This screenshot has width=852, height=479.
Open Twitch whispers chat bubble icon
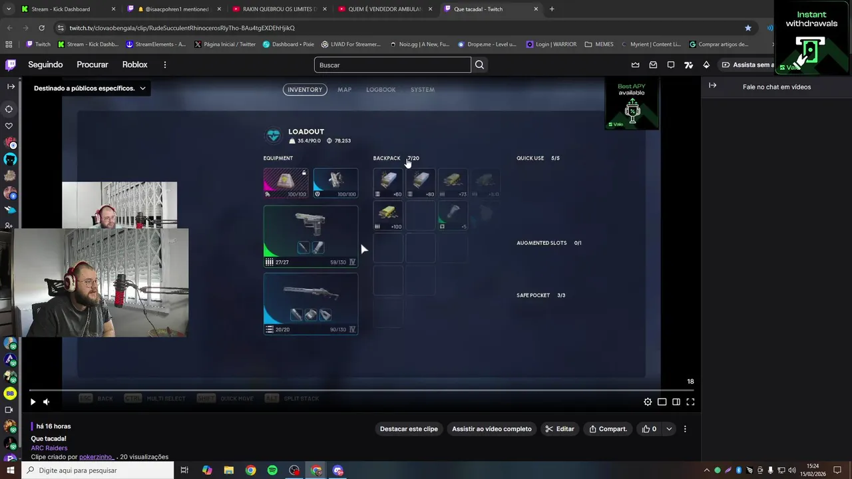pos(671,65)
